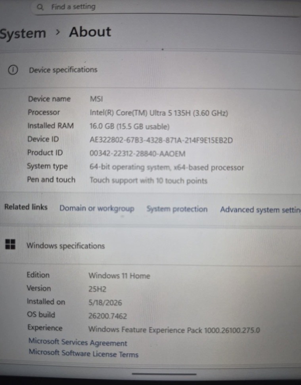Select the OS build label

[41, 315]
